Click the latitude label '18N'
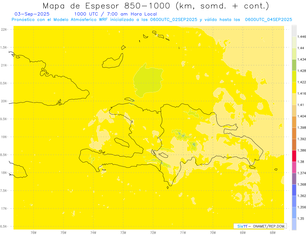306x236 pixels. (x=4, y=173)
